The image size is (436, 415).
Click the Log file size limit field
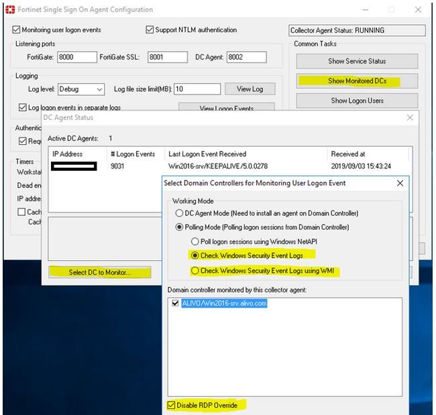(197, 89)
